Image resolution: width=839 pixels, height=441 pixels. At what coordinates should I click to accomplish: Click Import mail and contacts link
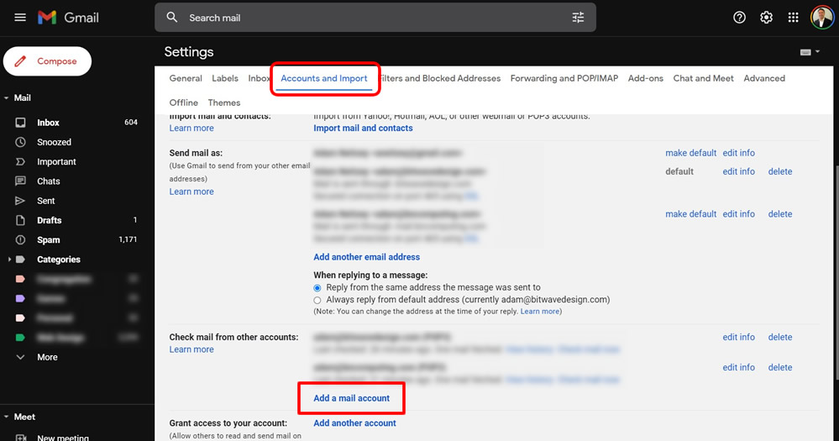pos(363,129)
